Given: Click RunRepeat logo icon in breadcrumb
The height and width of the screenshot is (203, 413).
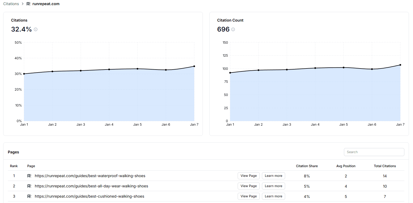Looking at the screenshot, I should [29, 4].
